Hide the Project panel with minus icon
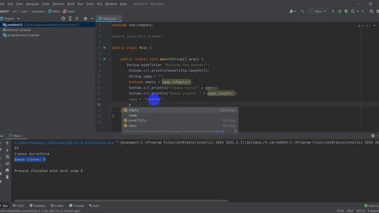This screenshot has height=213, width=379. [x=92, y=18]
